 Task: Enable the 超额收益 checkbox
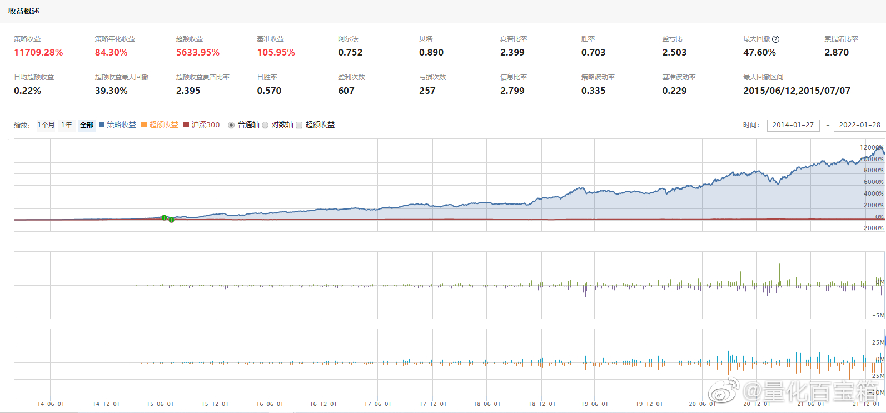(299, 125)
